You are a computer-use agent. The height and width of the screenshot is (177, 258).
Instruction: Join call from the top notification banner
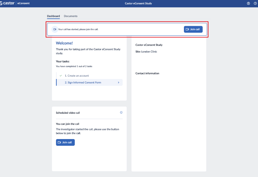(x=193, y=29)
